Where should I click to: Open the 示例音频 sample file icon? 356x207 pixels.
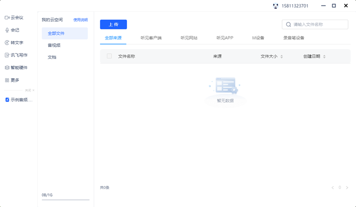tap(7, 100)
